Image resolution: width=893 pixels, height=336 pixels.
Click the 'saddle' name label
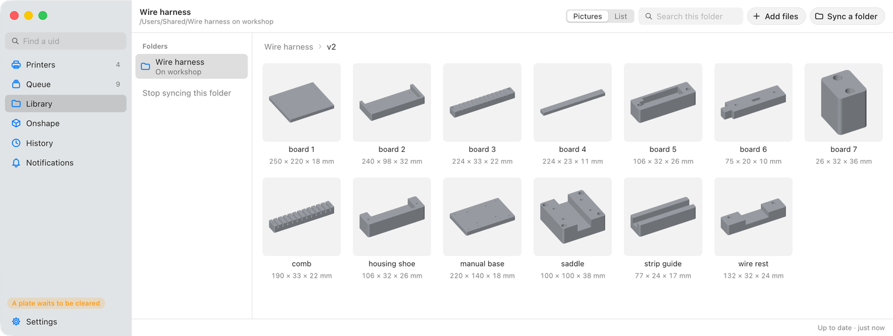(572, 264)
